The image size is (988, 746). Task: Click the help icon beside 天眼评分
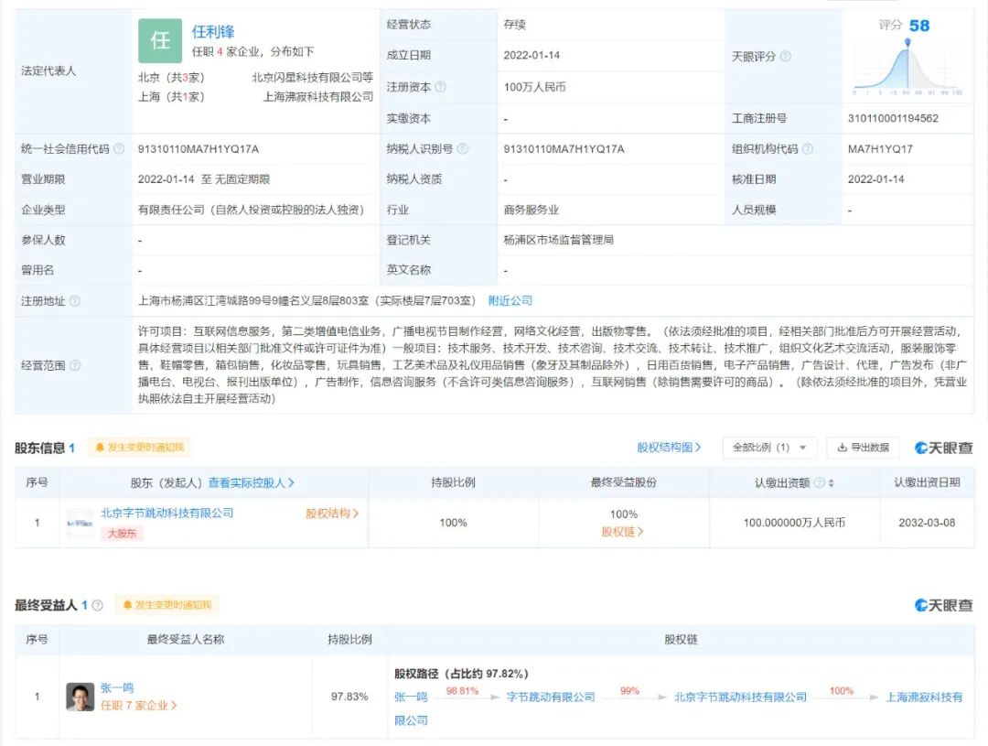coord(785,57)
